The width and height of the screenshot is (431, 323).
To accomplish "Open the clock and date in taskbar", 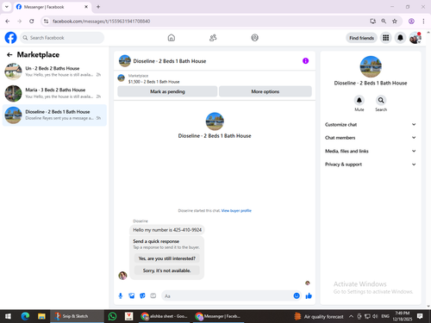I will click(x=403, y=316).
